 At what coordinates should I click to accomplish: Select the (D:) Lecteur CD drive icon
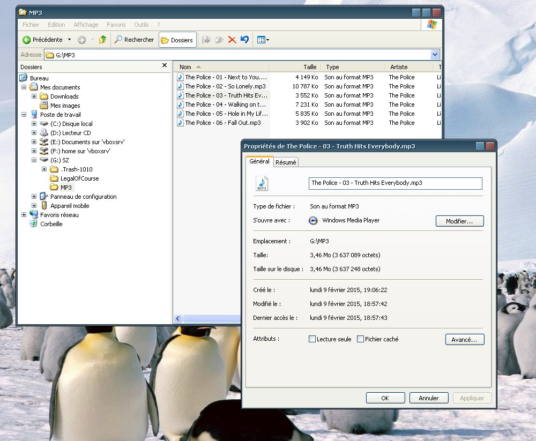click(x=44, y=133)
